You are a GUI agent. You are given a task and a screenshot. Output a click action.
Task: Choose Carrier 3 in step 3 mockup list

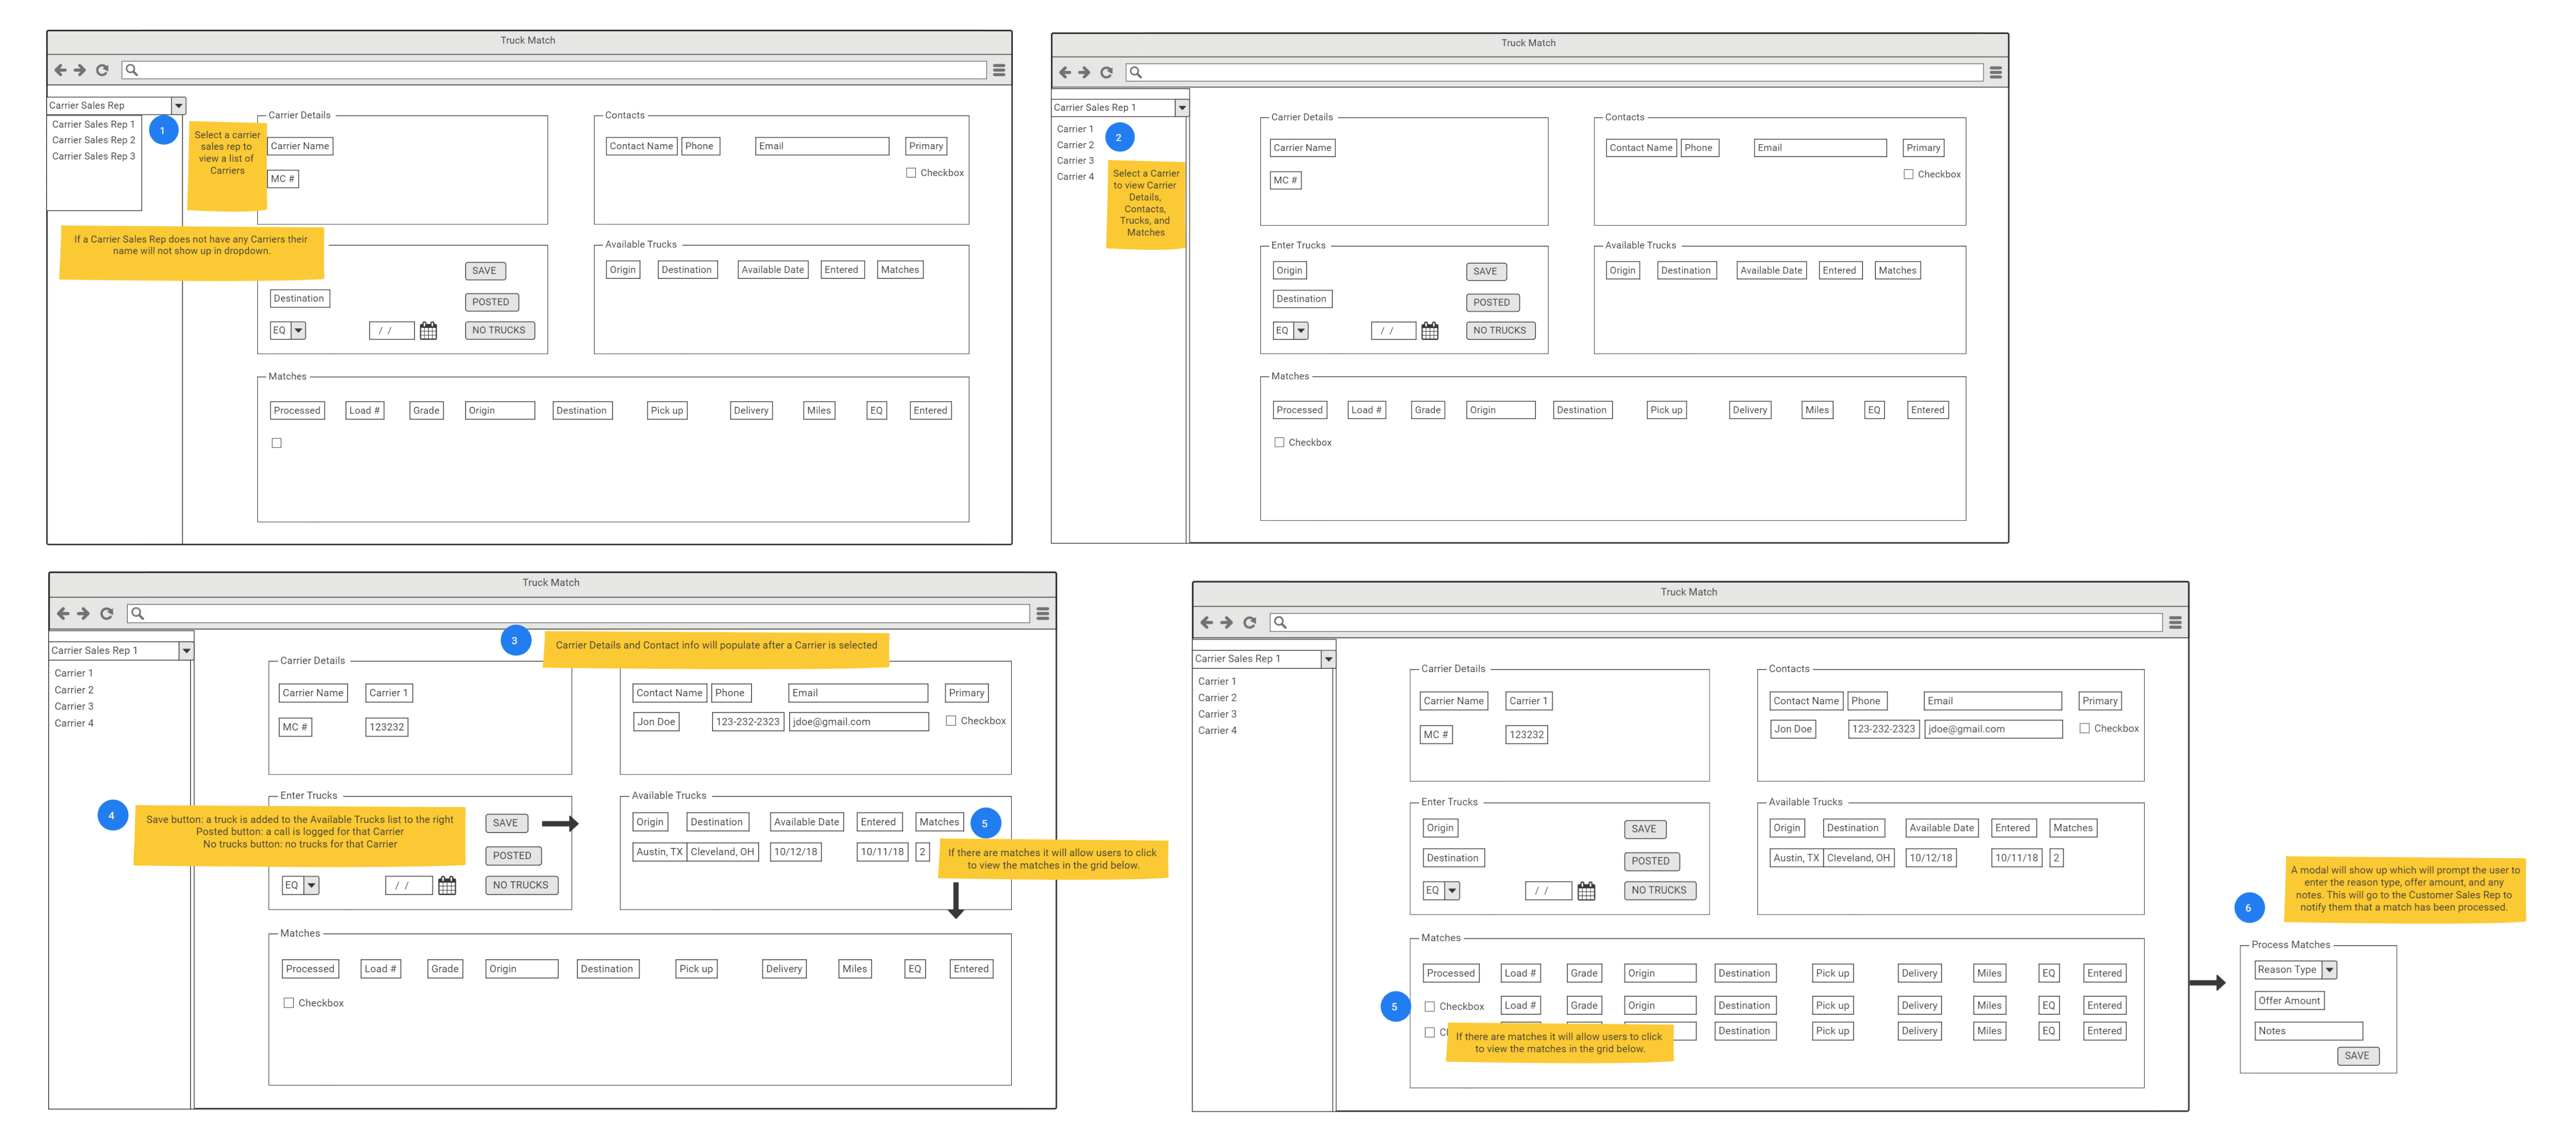pos(74,706)
